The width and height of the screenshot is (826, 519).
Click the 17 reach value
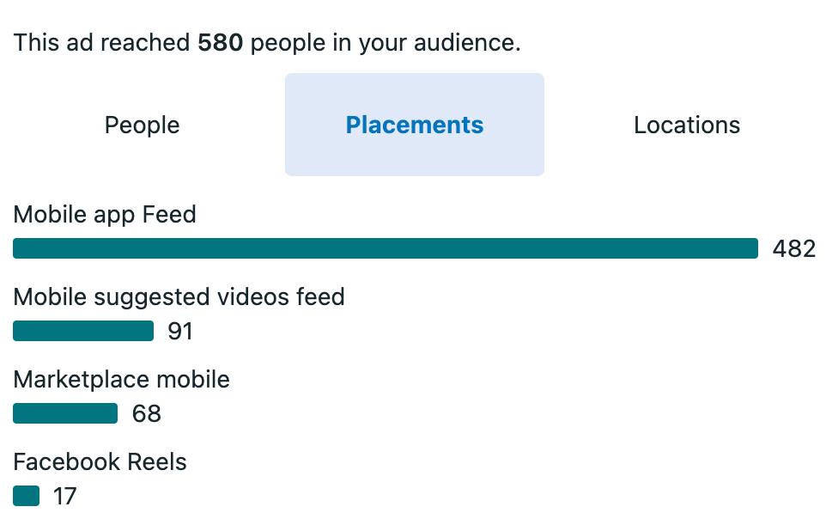(64, 496)
